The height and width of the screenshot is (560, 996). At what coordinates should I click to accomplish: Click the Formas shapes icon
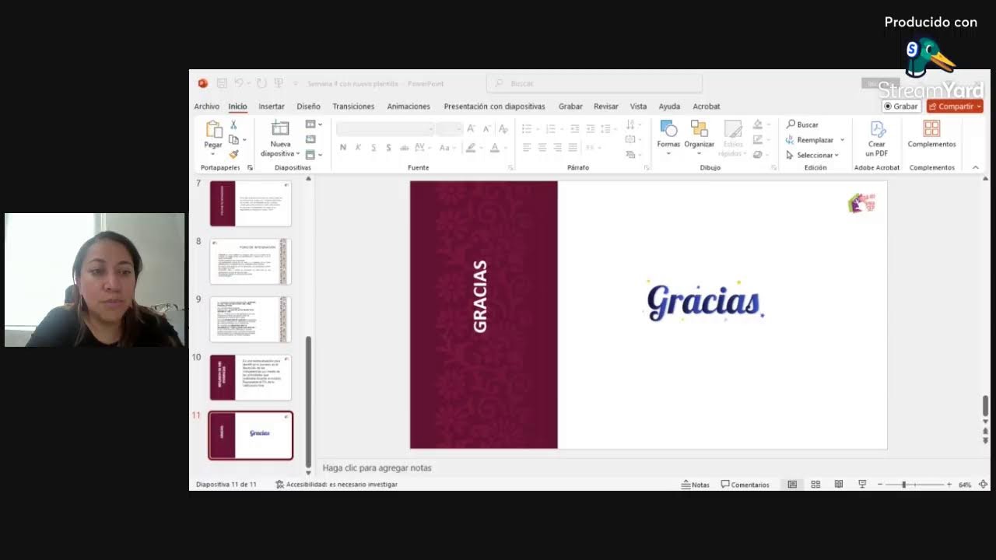(x=668, y=129)
